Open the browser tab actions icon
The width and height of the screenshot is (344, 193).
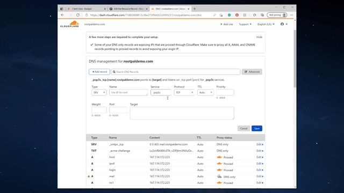(62, 9)
